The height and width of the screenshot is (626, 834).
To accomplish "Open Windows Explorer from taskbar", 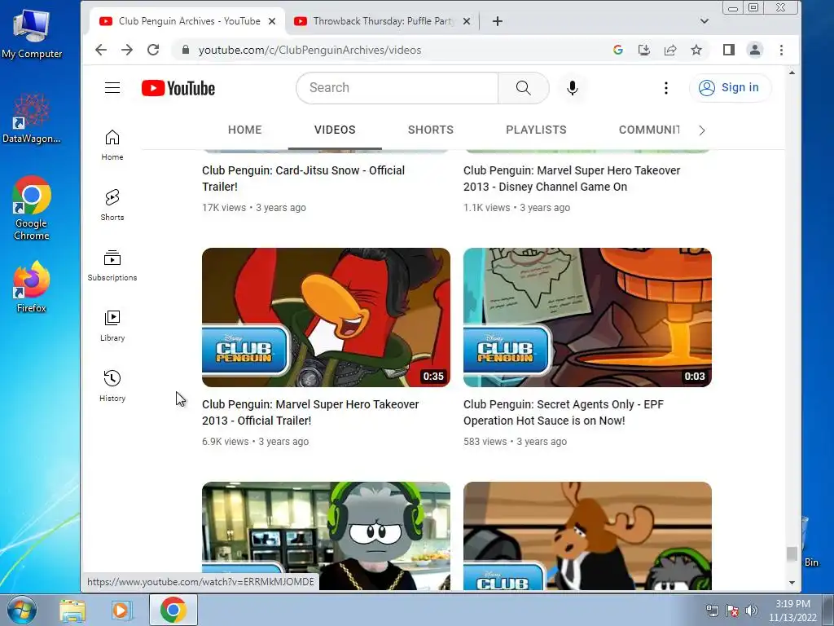I will 72,610.
